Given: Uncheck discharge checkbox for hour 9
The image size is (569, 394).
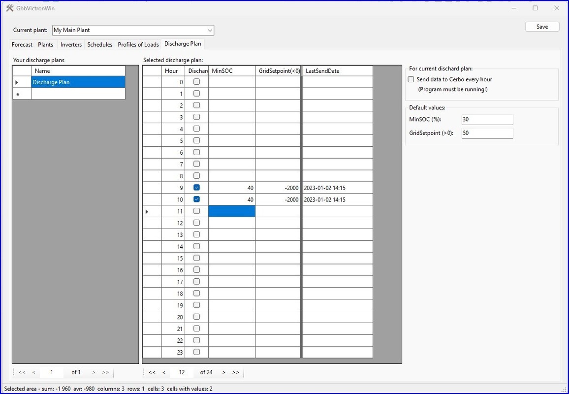Looking at the screenshot, I should coord(196,188).
